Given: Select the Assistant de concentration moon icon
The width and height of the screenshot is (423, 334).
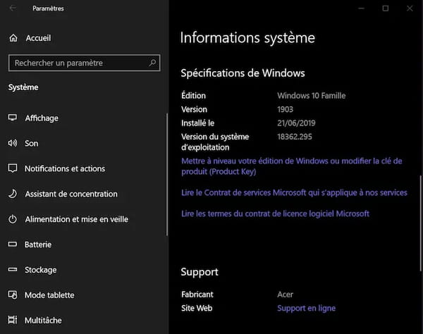Looking at the screenshot, I should point(13,194).
